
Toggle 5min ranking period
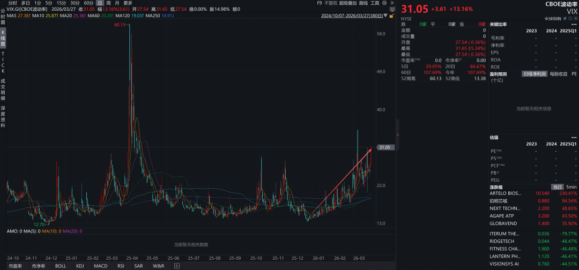pyautogui.click(x=571, y=187)
